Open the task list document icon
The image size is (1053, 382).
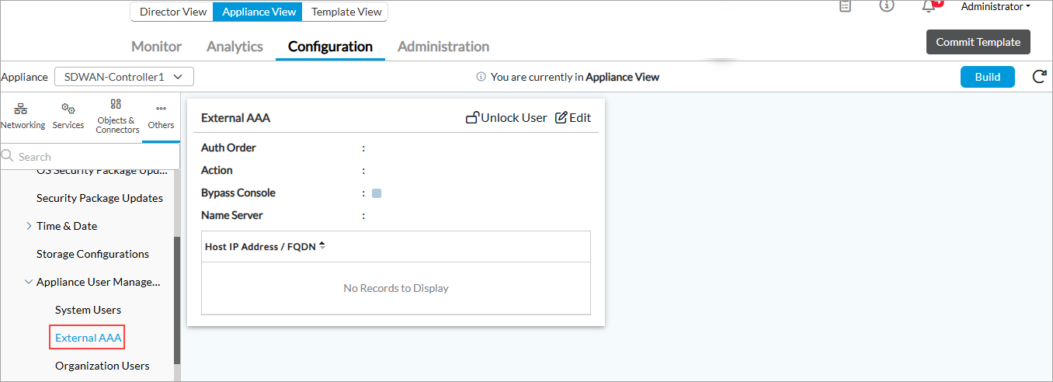tap(846, 6)
